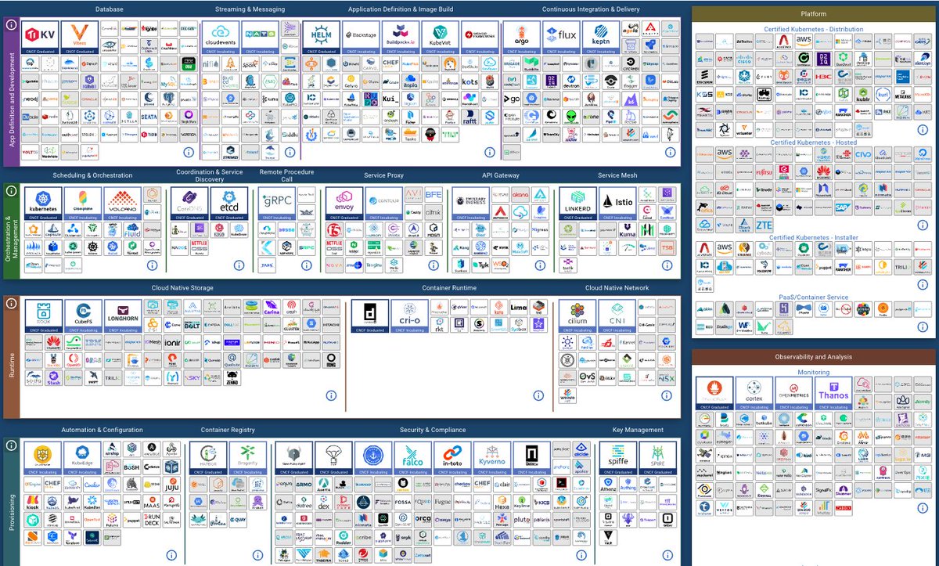
Task: Open the Rook storage card
Action: [42, 316]
